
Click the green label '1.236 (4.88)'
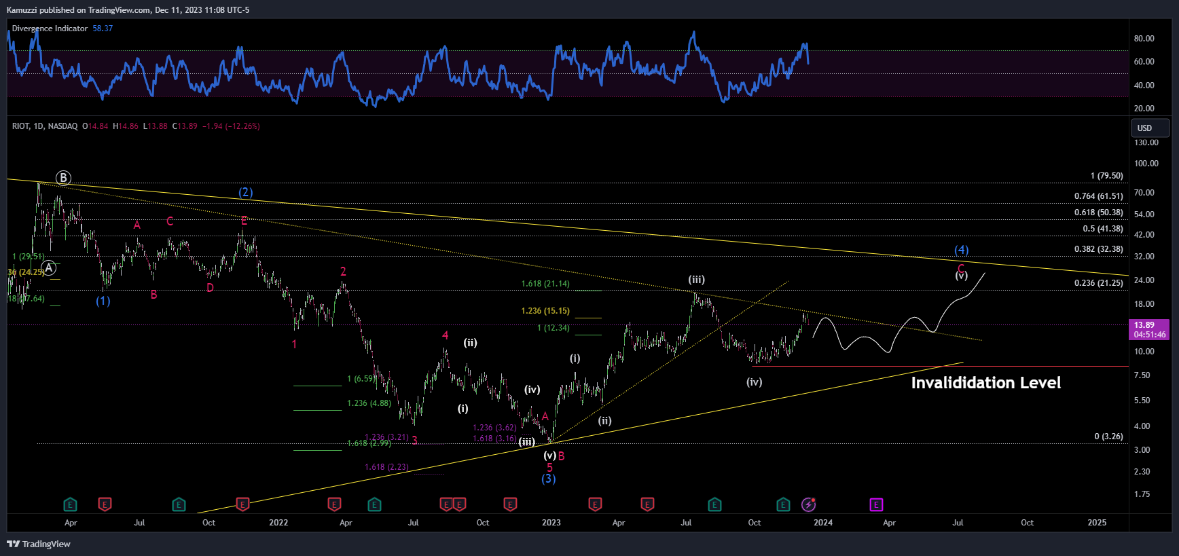click(369, 403)
